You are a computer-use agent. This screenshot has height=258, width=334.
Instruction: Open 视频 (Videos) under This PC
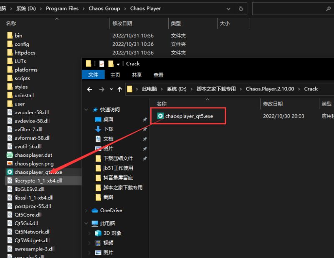[x=108, y=243]
